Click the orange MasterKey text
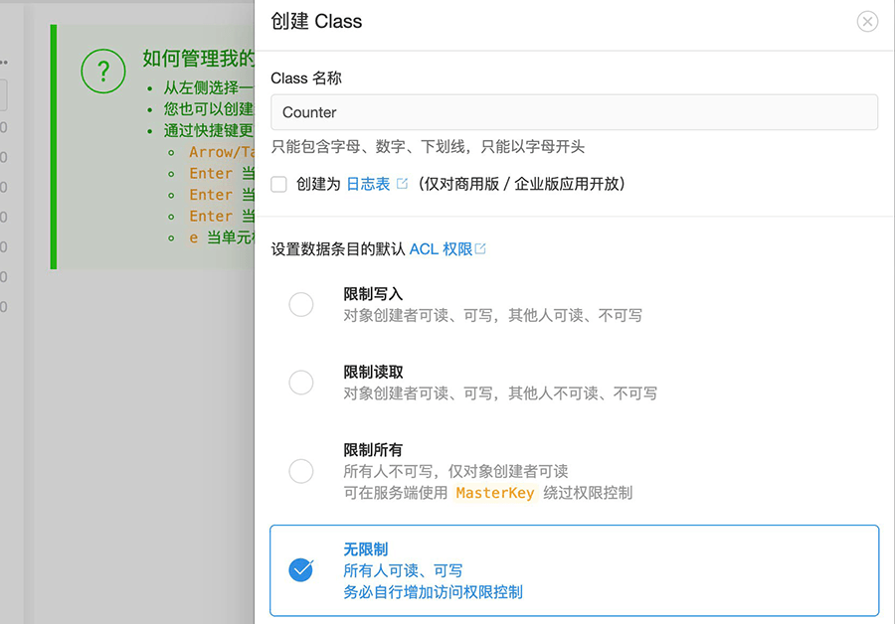 pos(494,492)
